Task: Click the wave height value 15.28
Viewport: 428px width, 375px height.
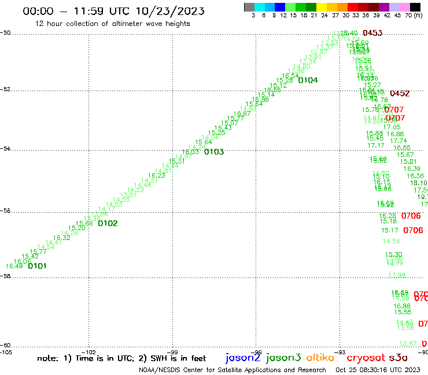Action: click(x=285, y=80)
